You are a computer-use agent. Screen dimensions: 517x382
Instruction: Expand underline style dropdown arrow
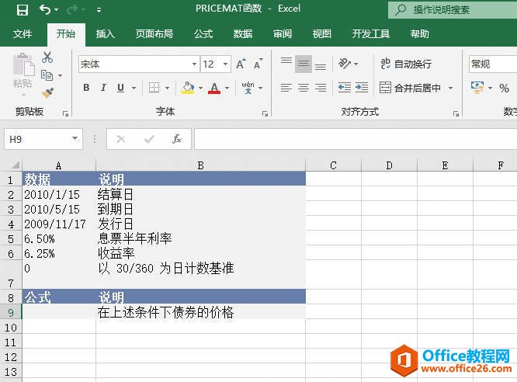click(x=134, y=88)
